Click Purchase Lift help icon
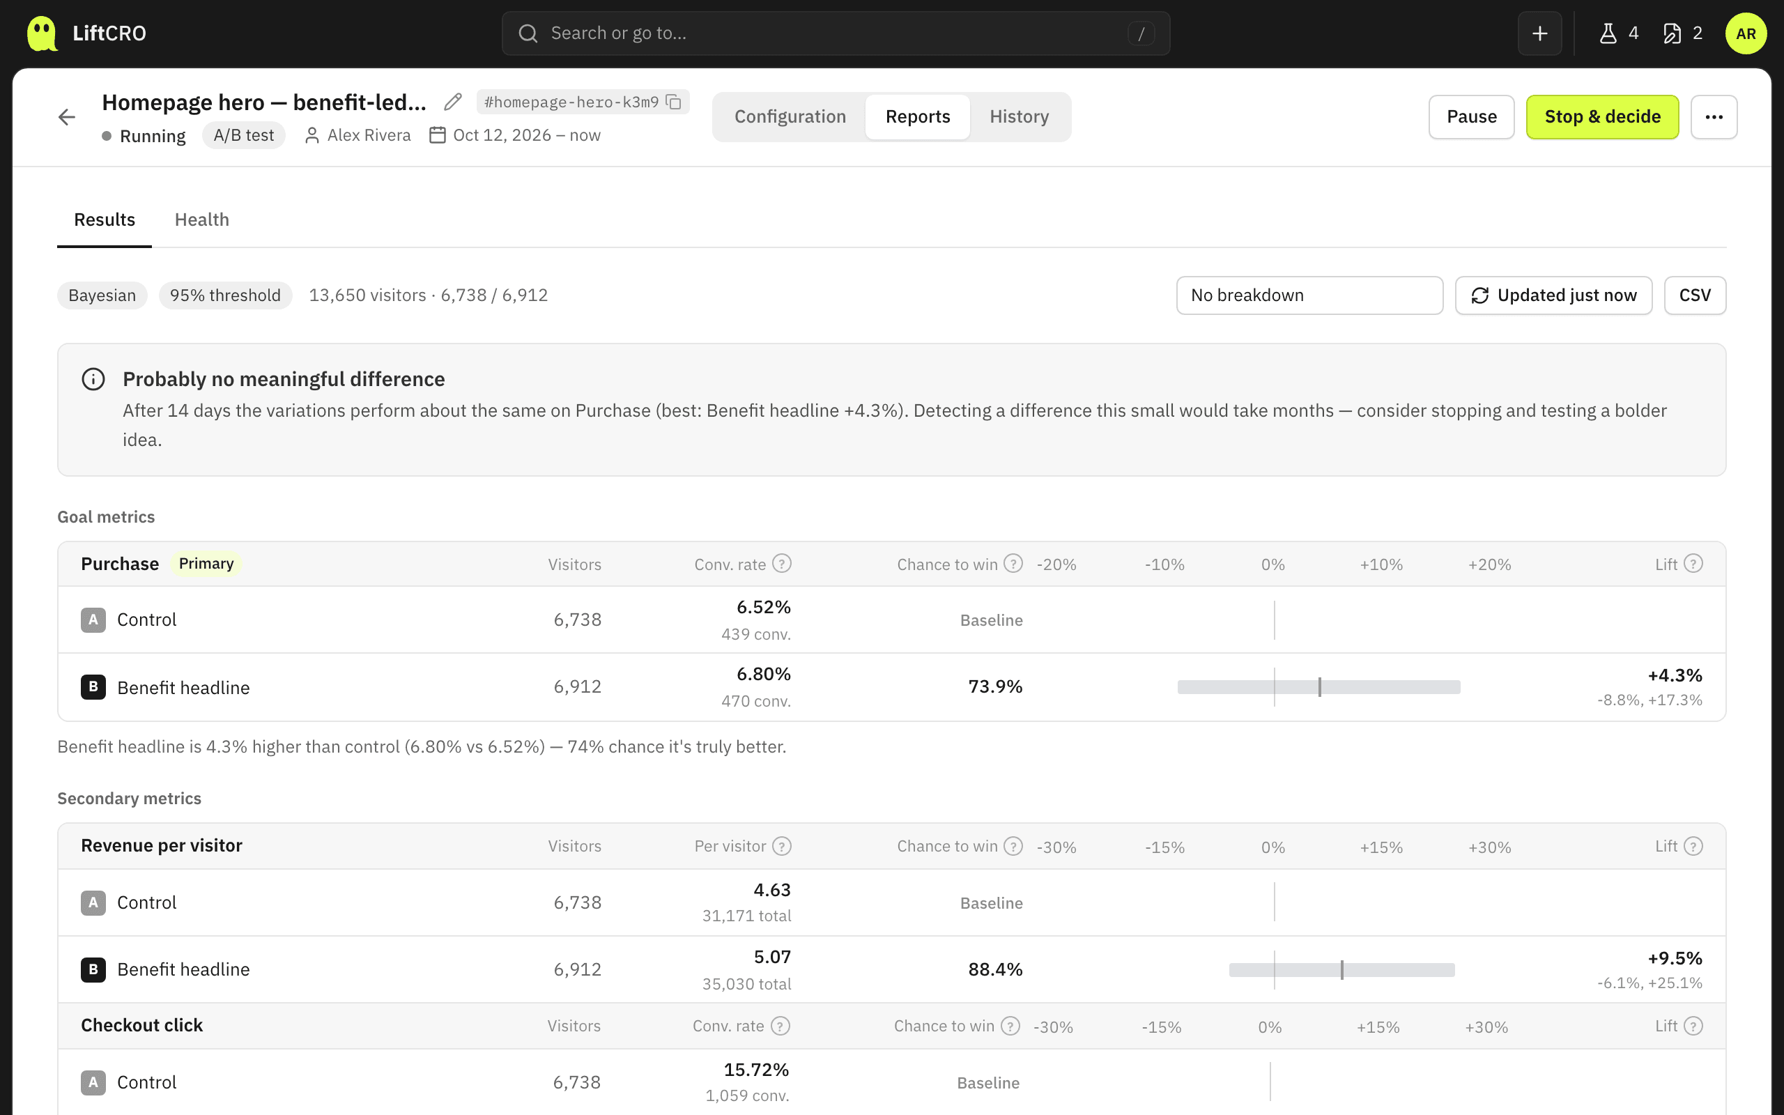The height and width of the screenshot is (1115, 1784). click(1694, 563)
